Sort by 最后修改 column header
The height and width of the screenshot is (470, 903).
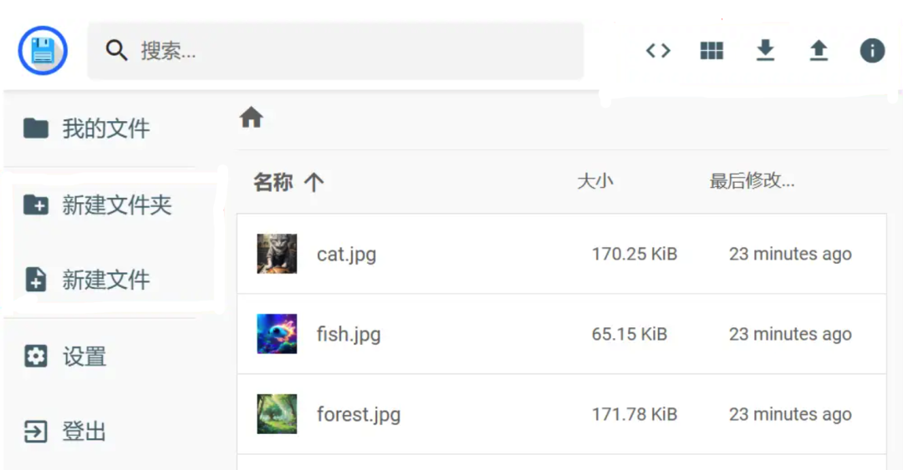(x=752, y=181)
